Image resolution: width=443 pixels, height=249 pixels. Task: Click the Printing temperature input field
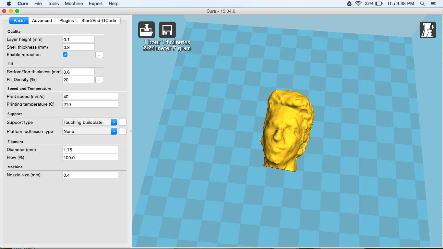pyautogui.click(x=90, y=104)
